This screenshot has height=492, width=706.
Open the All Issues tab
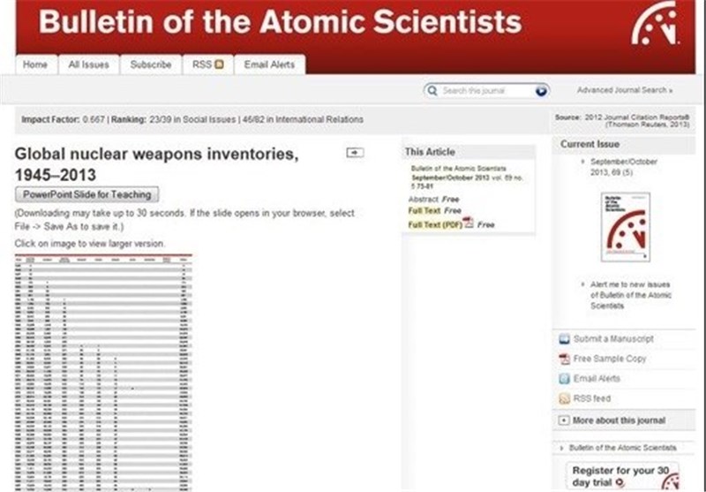pos(89,64)
